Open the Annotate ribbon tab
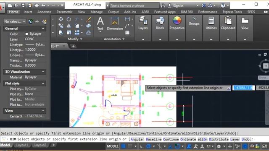 coord(44,12)
